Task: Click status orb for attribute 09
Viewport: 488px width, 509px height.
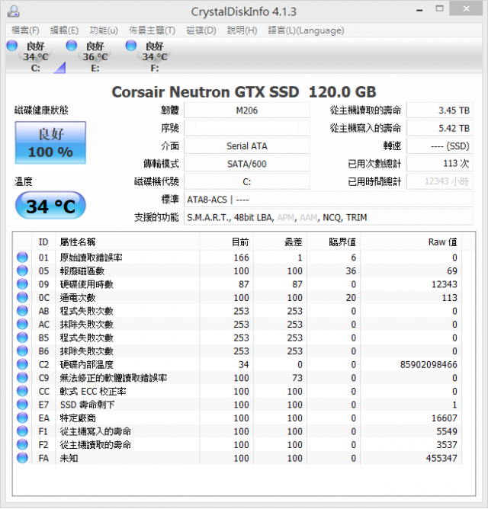Action: (22, 284)
